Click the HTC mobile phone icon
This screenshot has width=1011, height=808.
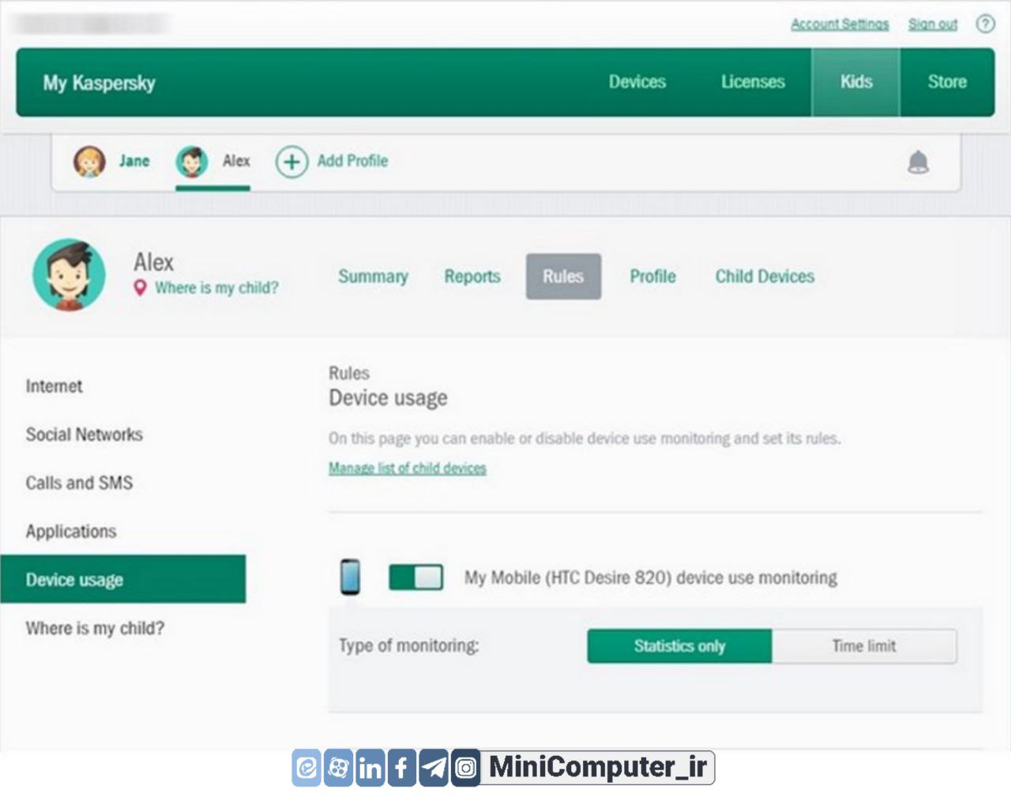click(x=350, y=577)
